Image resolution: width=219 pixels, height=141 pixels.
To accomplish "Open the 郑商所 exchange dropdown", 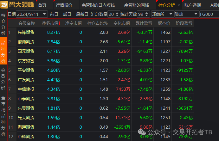I will pyautogui.click(x=163, y=14).
